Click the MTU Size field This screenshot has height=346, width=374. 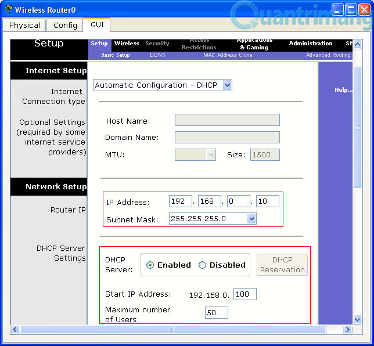265,155
